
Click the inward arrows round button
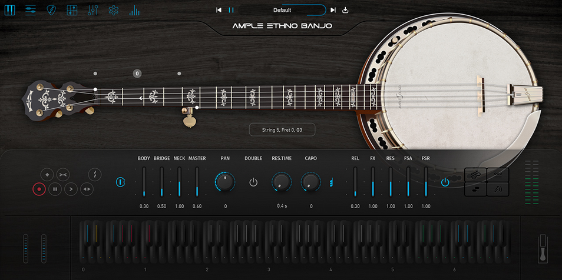63,175
